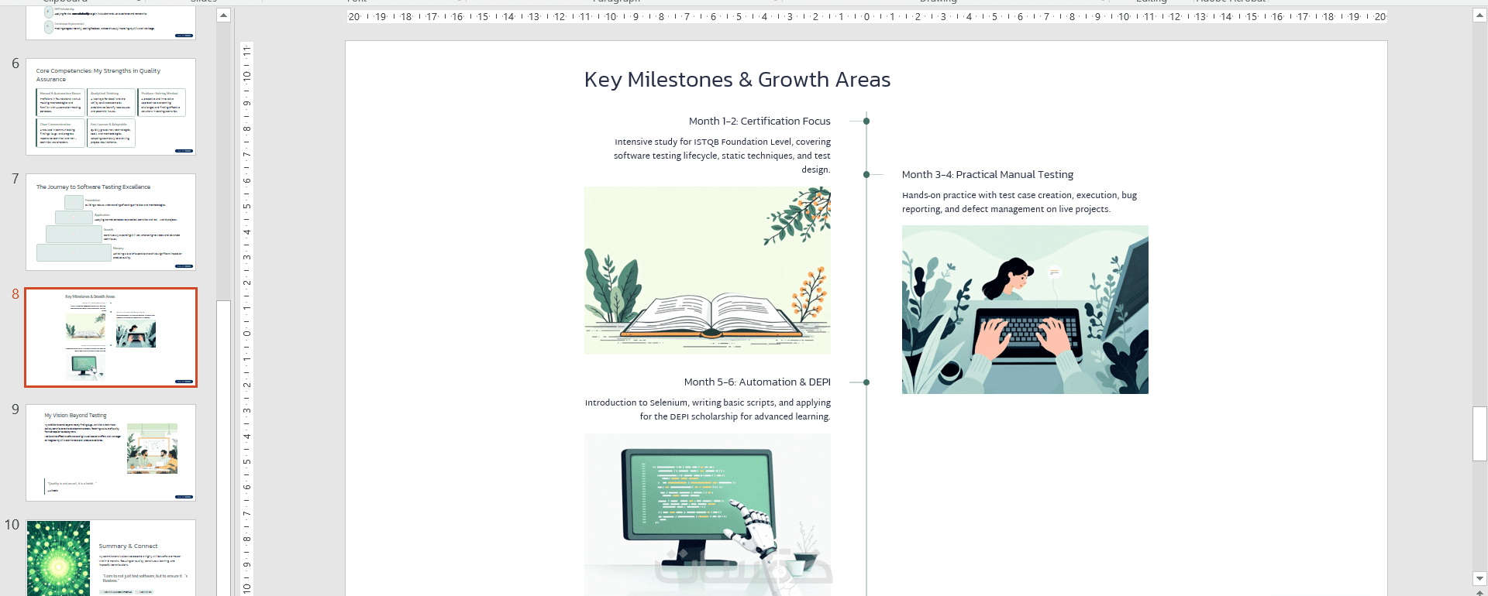1488x596 pixels.
Task: Open slide 7 thumbnail Journey to Software Testing
Action: tap(111, 222)
